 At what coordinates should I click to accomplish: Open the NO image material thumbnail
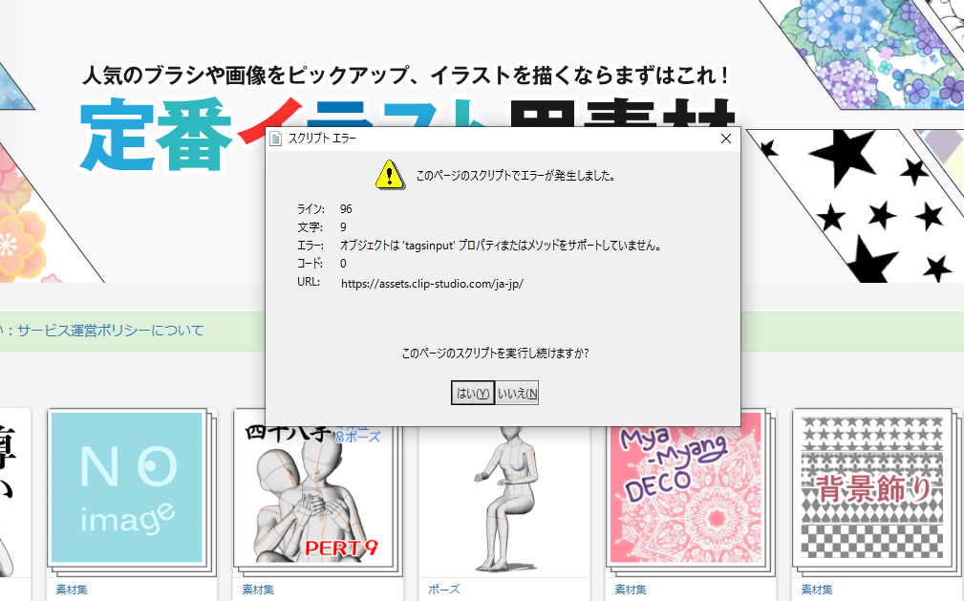[127, 488]
